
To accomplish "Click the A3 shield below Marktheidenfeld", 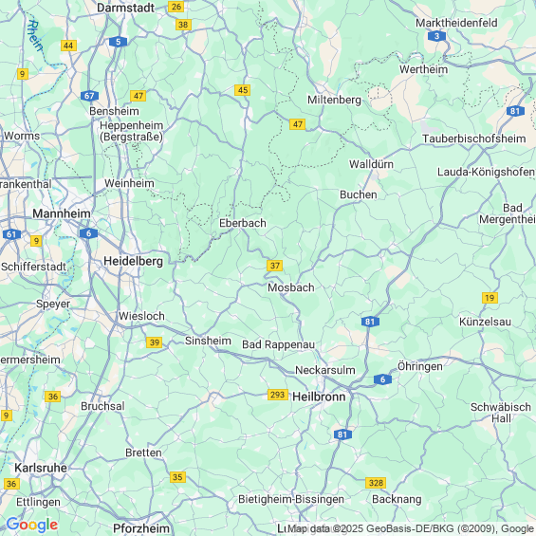I will [x=436, y=36].
